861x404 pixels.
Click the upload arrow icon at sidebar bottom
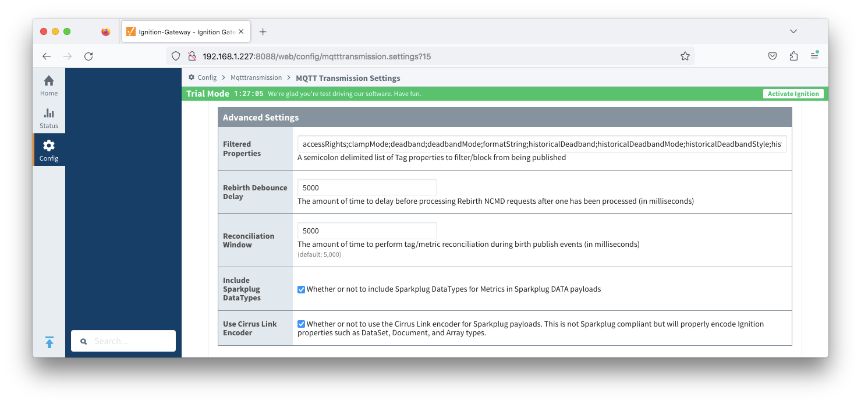point(49,342)
